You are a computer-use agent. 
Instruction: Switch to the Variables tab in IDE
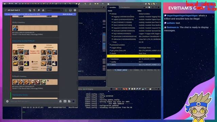(112, 7)
